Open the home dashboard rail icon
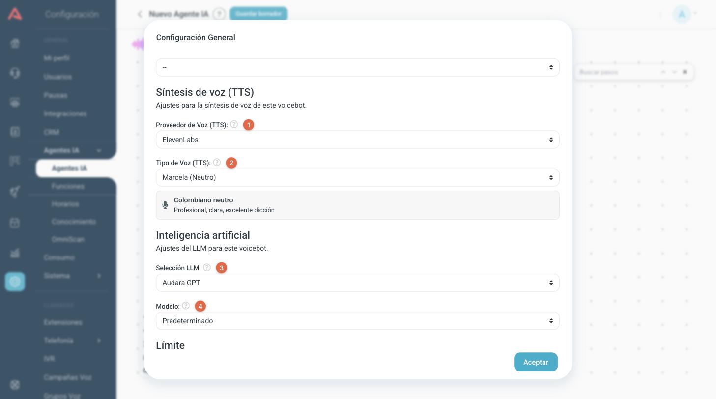Screen dimensions: 716x399 point(15,44)
